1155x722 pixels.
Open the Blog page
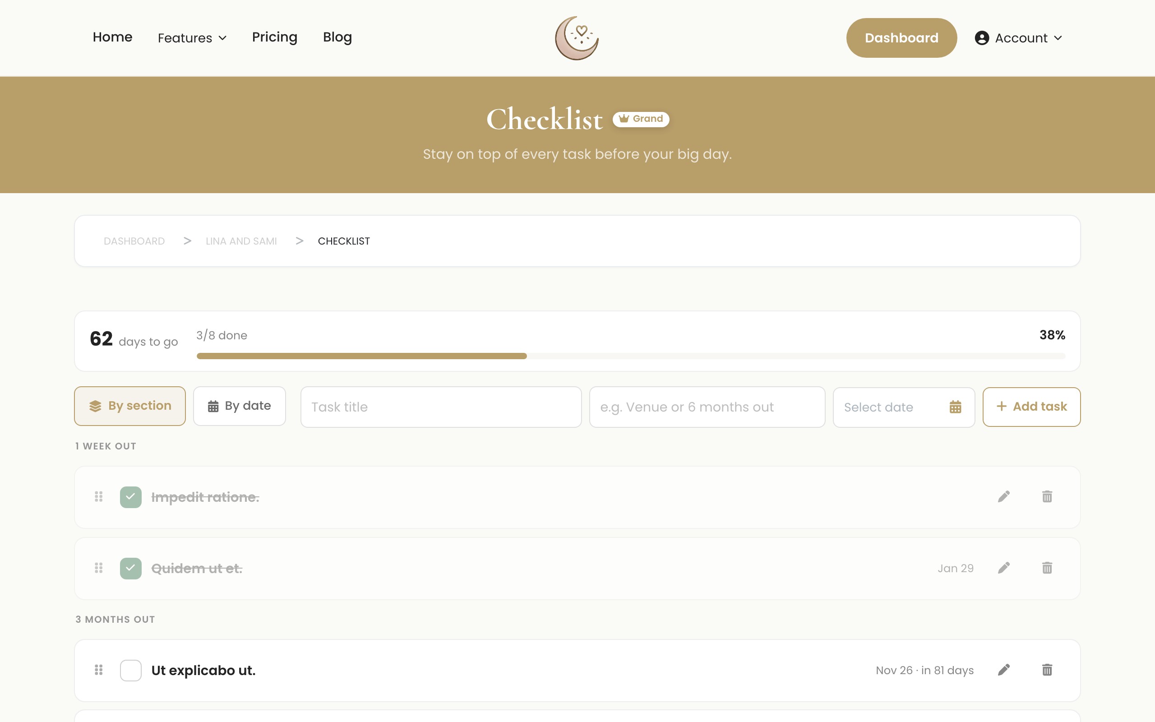[337, 37]
